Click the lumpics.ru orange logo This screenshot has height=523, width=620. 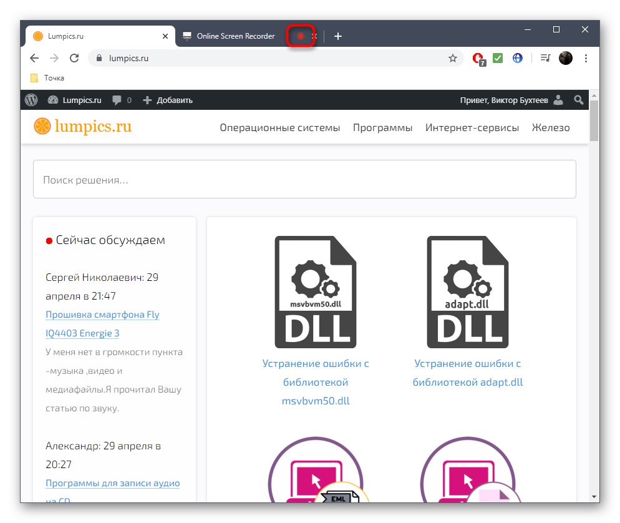(82, 126)
